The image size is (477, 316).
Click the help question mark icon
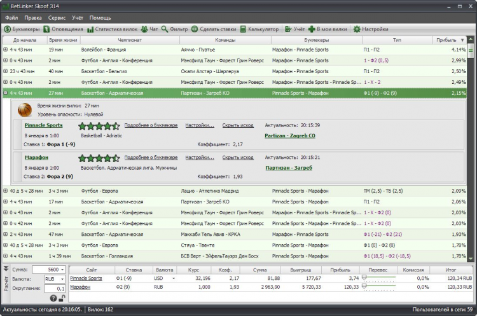tap(53, 298)
